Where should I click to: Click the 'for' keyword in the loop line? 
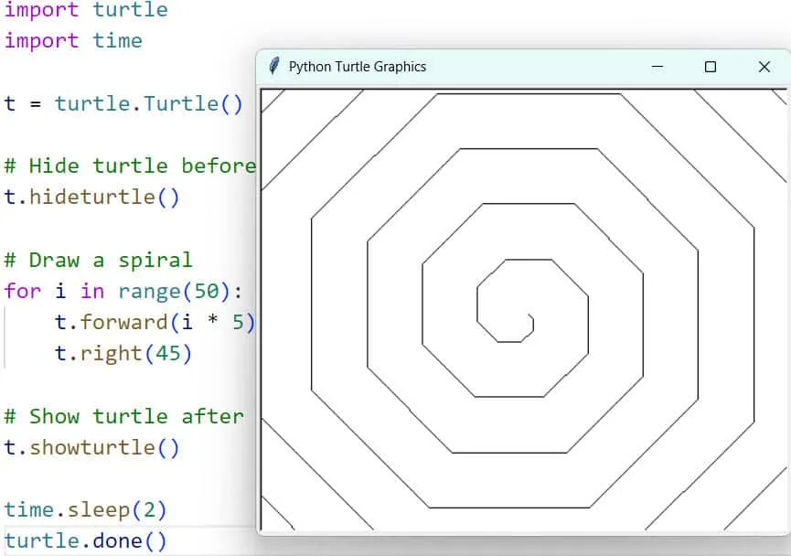[x=22, y=291]
